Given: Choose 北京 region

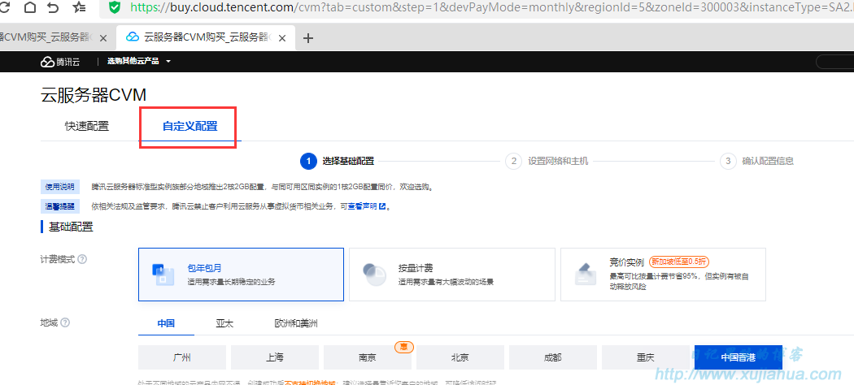Looking at the screenshot, I should click(x=460, y=357).
